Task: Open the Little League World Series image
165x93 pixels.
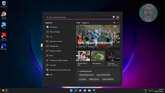Action: 98,37
